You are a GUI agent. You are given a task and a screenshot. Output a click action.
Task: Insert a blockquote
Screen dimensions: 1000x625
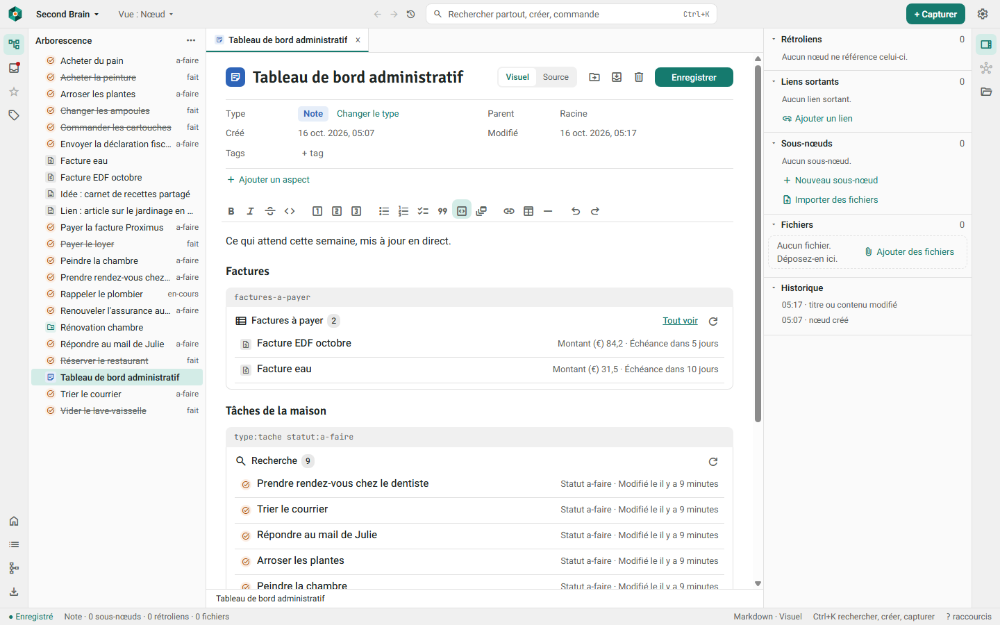[x=442, y=211]
